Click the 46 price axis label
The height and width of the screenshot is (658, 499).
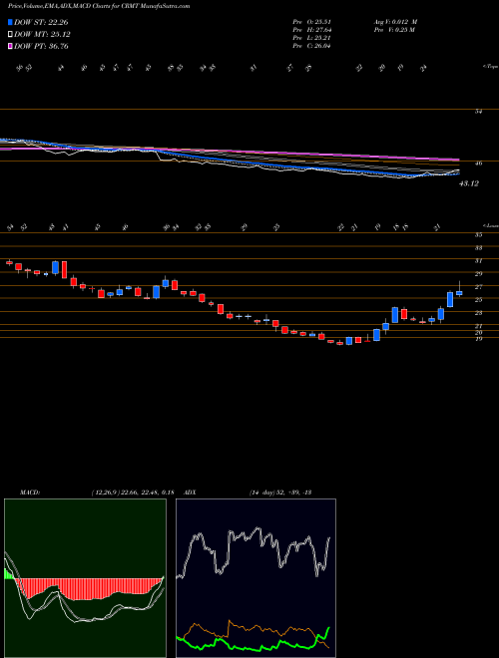click(478, 163)
